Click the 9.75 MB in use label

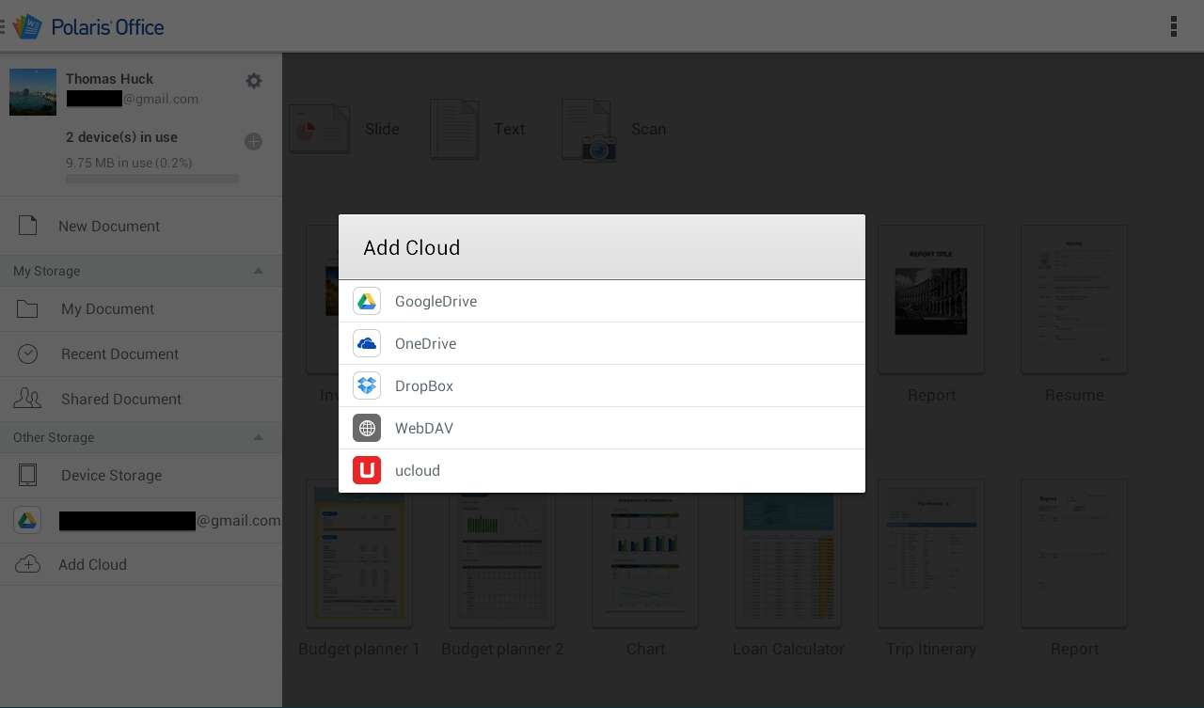pyautogui.click(x=129, y=163)
